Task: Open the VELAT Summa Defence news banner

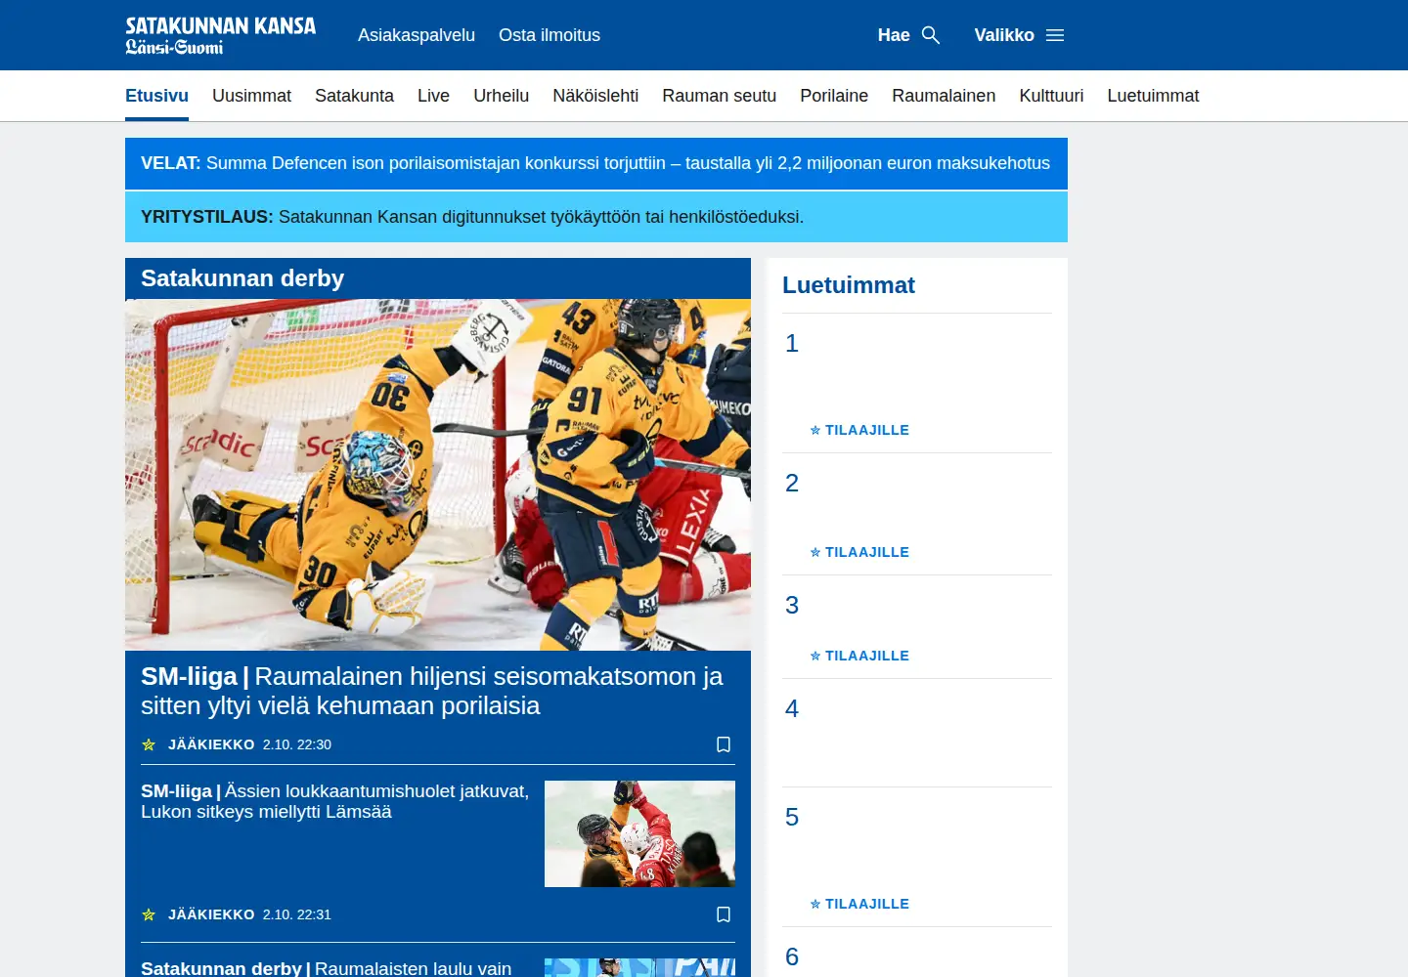Action: (596, 163)
